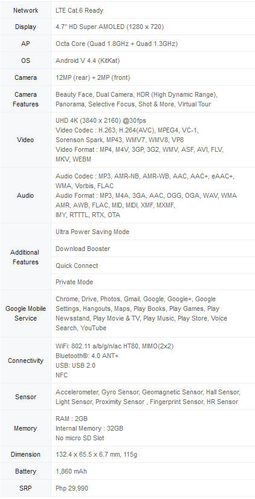Click the 1,860 mAh battery value
The height and width of the screenshot is (499, 255).
point(71,471)
